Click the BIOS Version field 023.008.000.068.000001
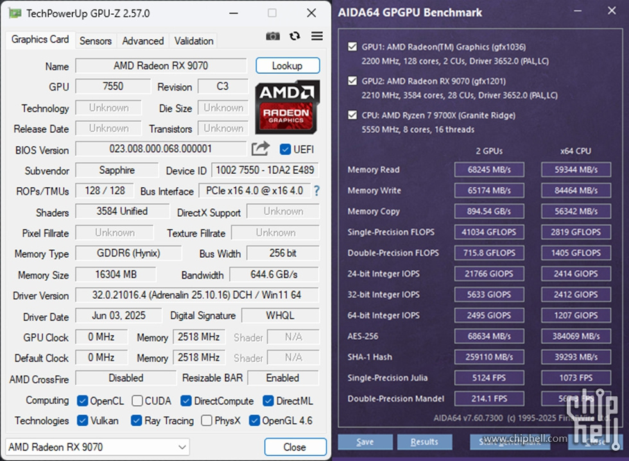629x461 pixels. click(160, 149)
